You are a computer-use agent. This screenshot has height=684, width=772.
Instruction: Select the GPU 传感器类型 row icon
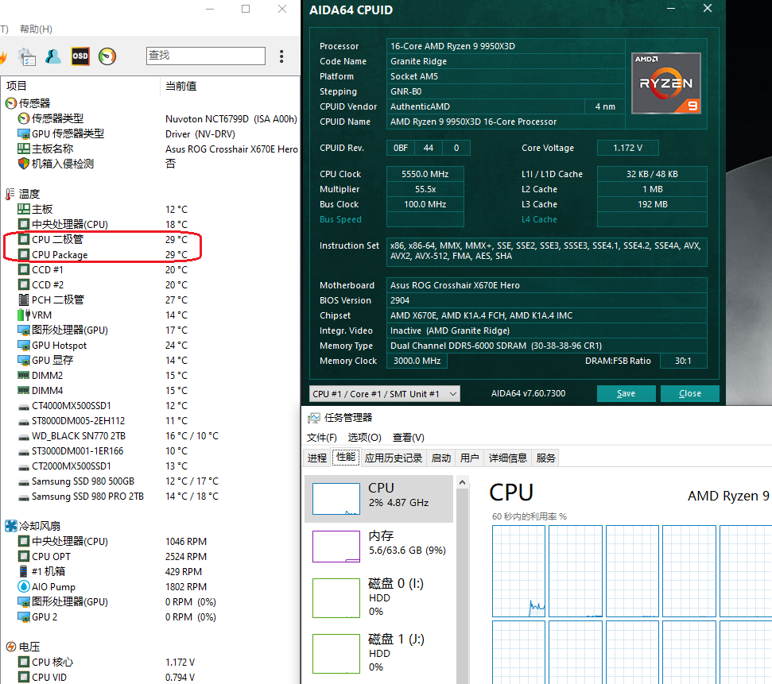coord(23,133)
